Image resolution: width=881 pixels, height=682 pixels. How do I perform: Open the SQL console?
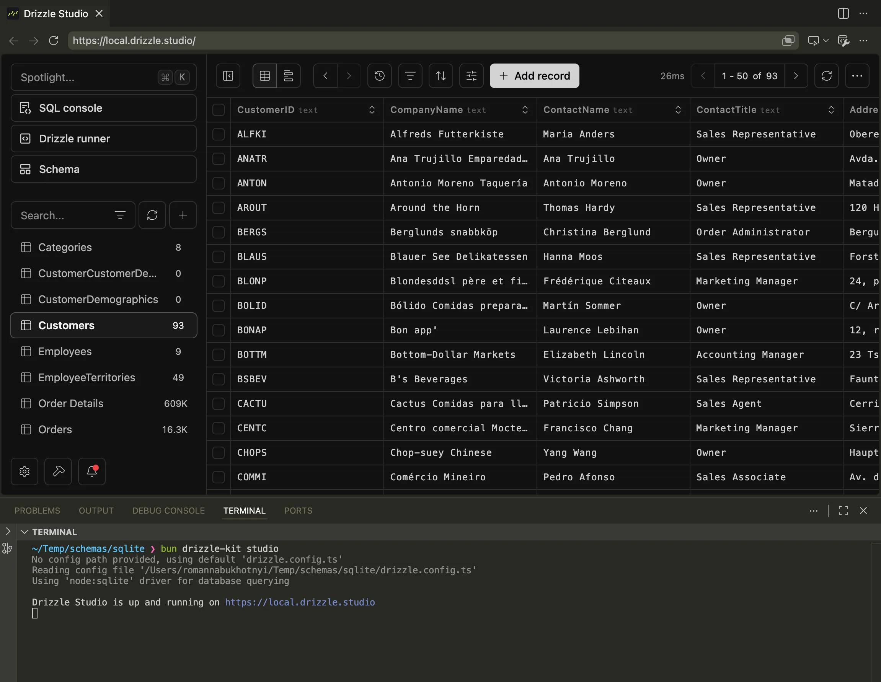pos(104,108)
